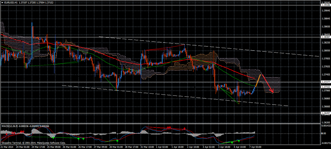The width and height of the screenshot is (331, 149).
Task: Click the current price marker 1.37152
Action: tap(326, 87)
